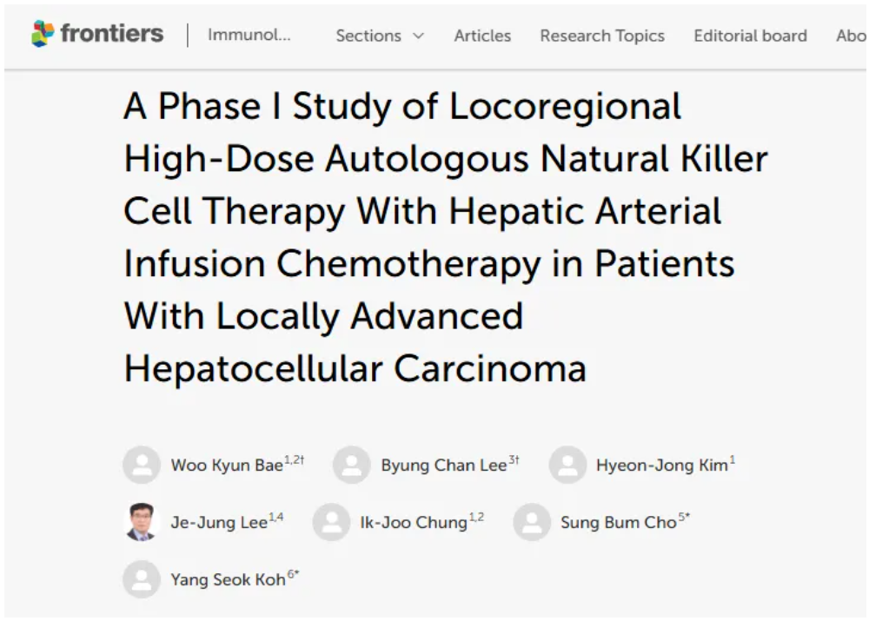Open author link Woo Kyun Bae
The image size is (869, 621).
pos(226,466)
